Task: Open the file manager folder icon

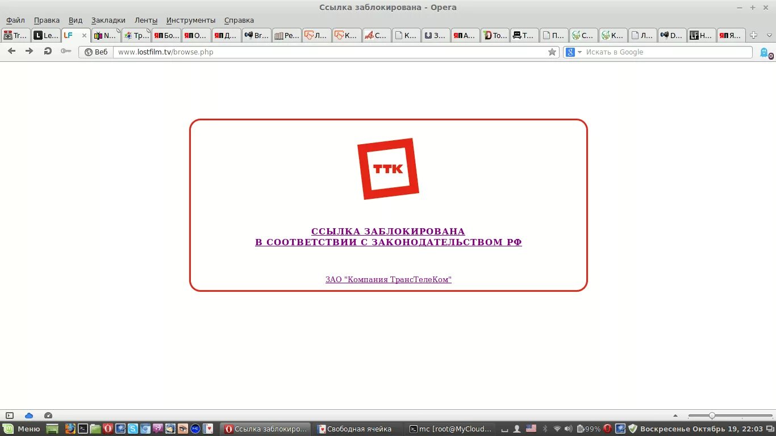Action: click(95, 429)
